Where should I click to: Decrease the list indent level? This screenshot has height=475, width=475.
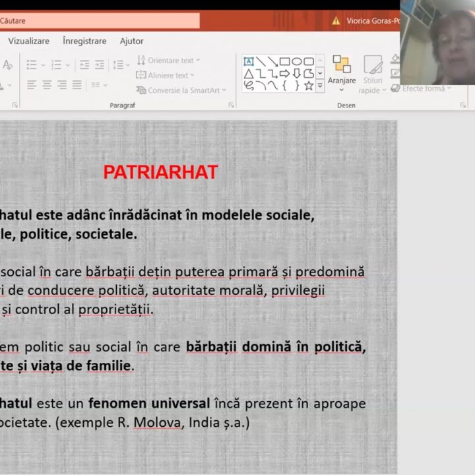click(84, 65)
